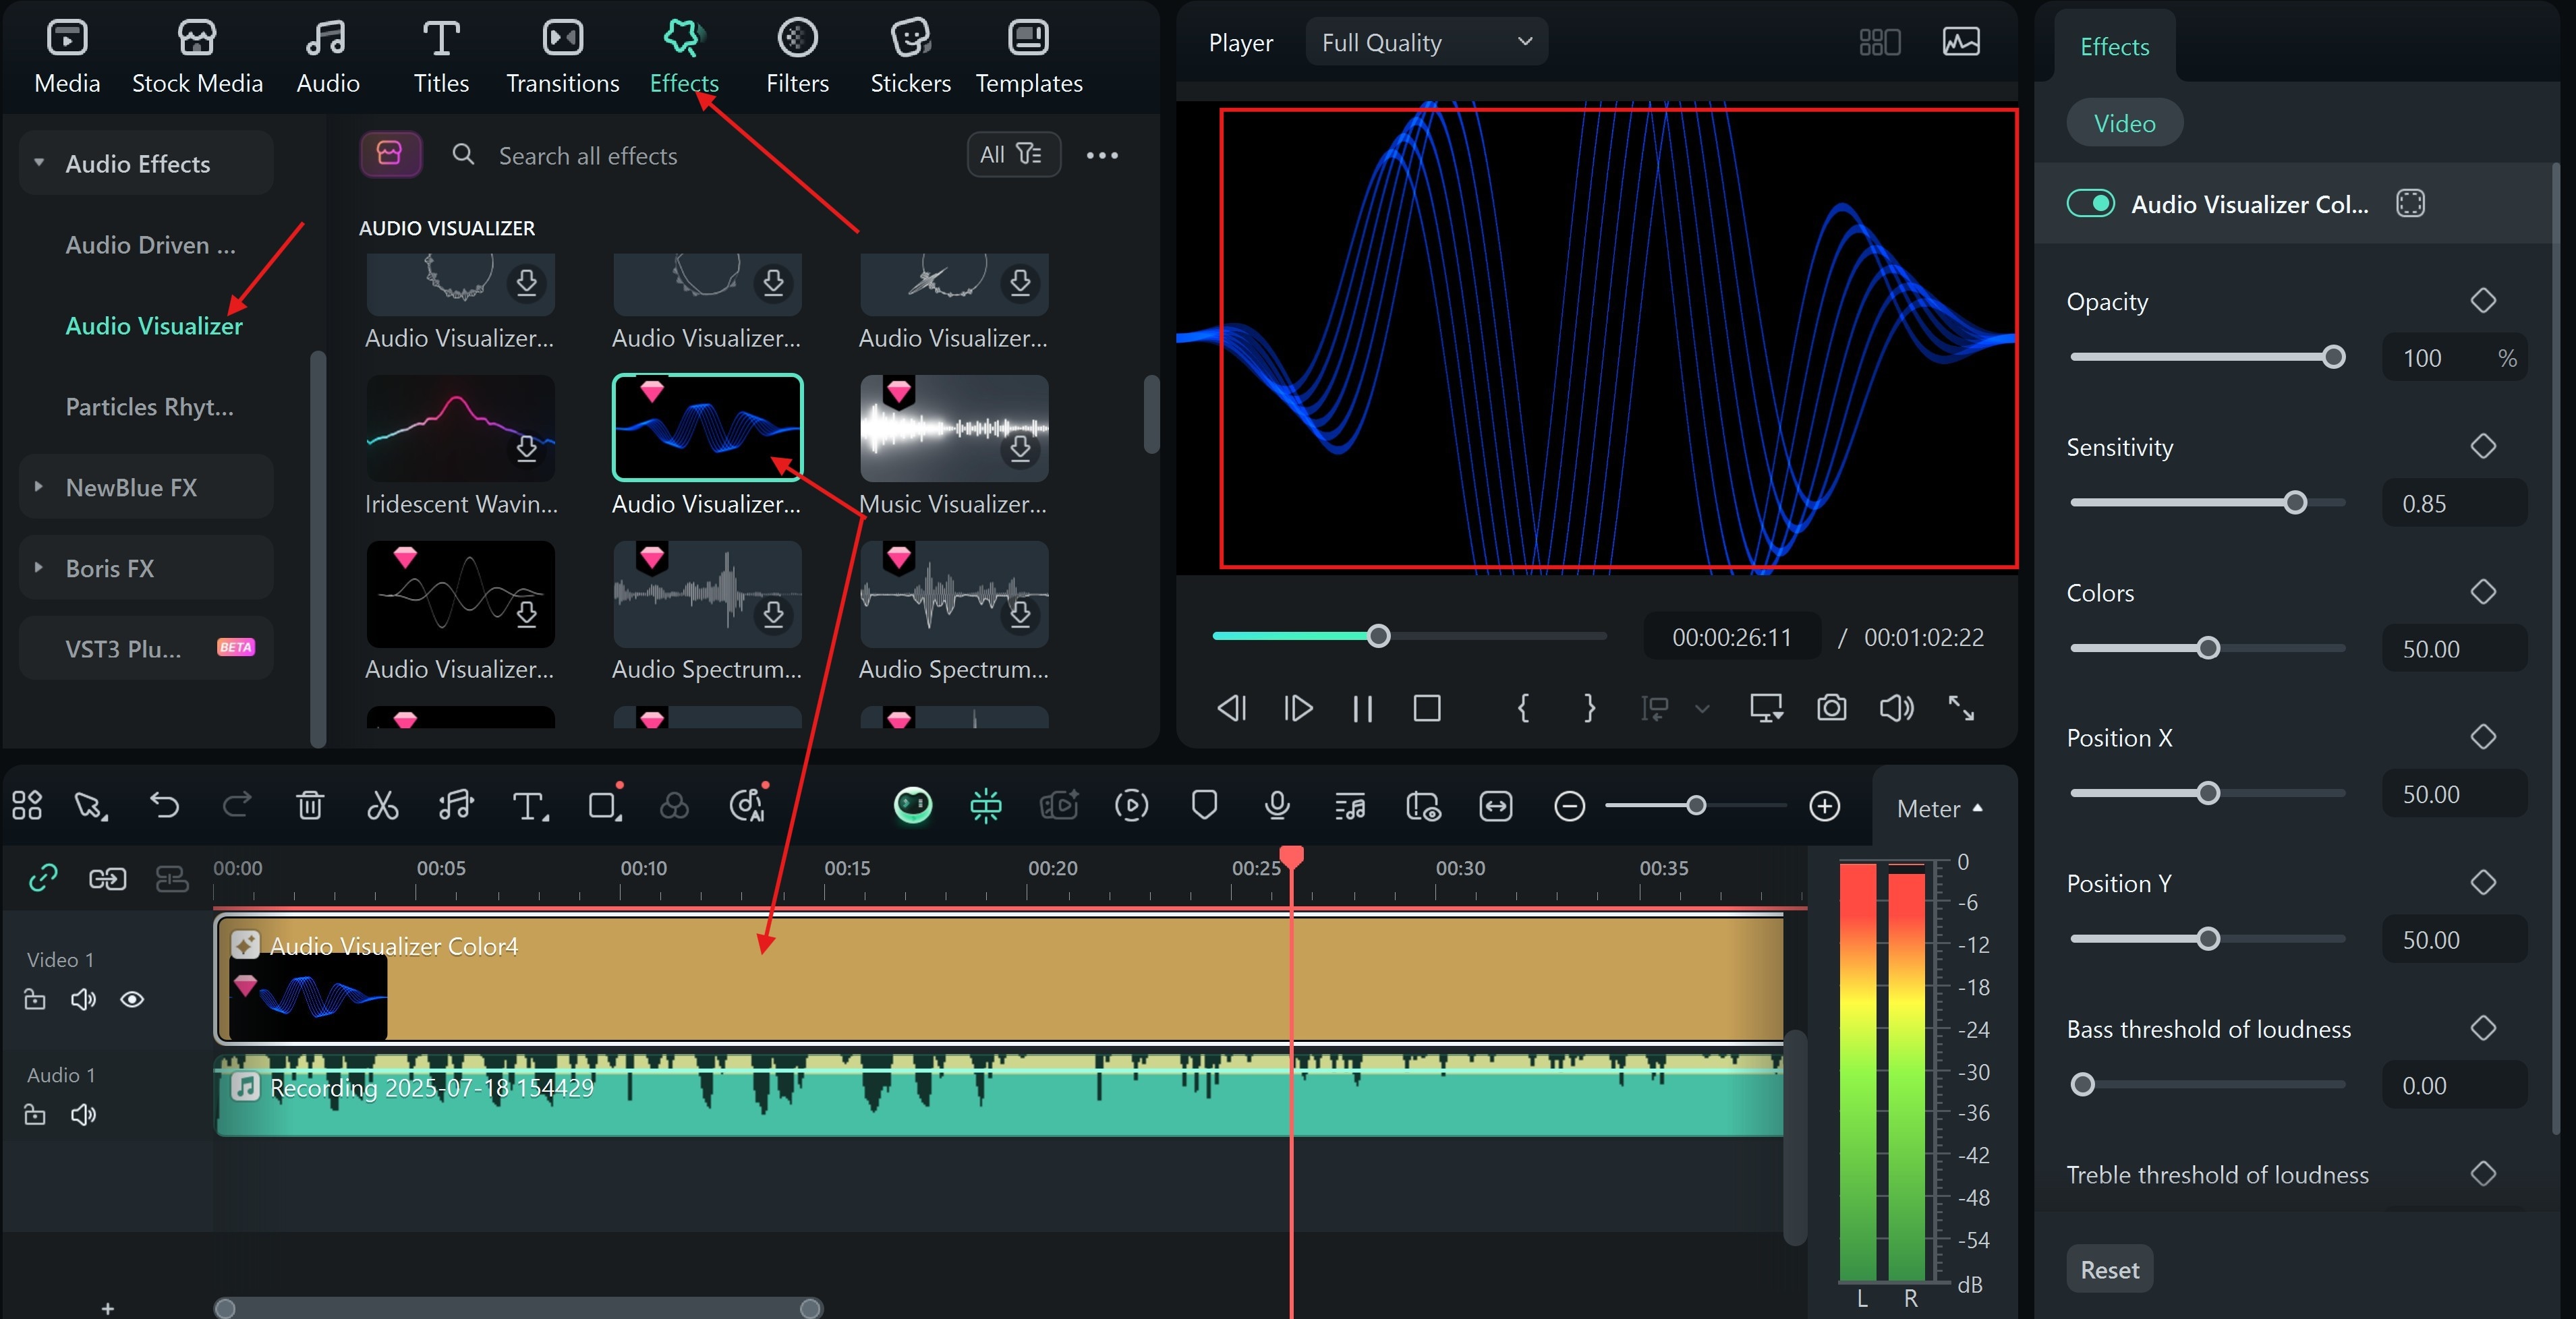Viewport: 2576px width, 1319px height.
Task: Open the crop tool in toolbar
Action: pyautogui.click(x=605, y=805)
